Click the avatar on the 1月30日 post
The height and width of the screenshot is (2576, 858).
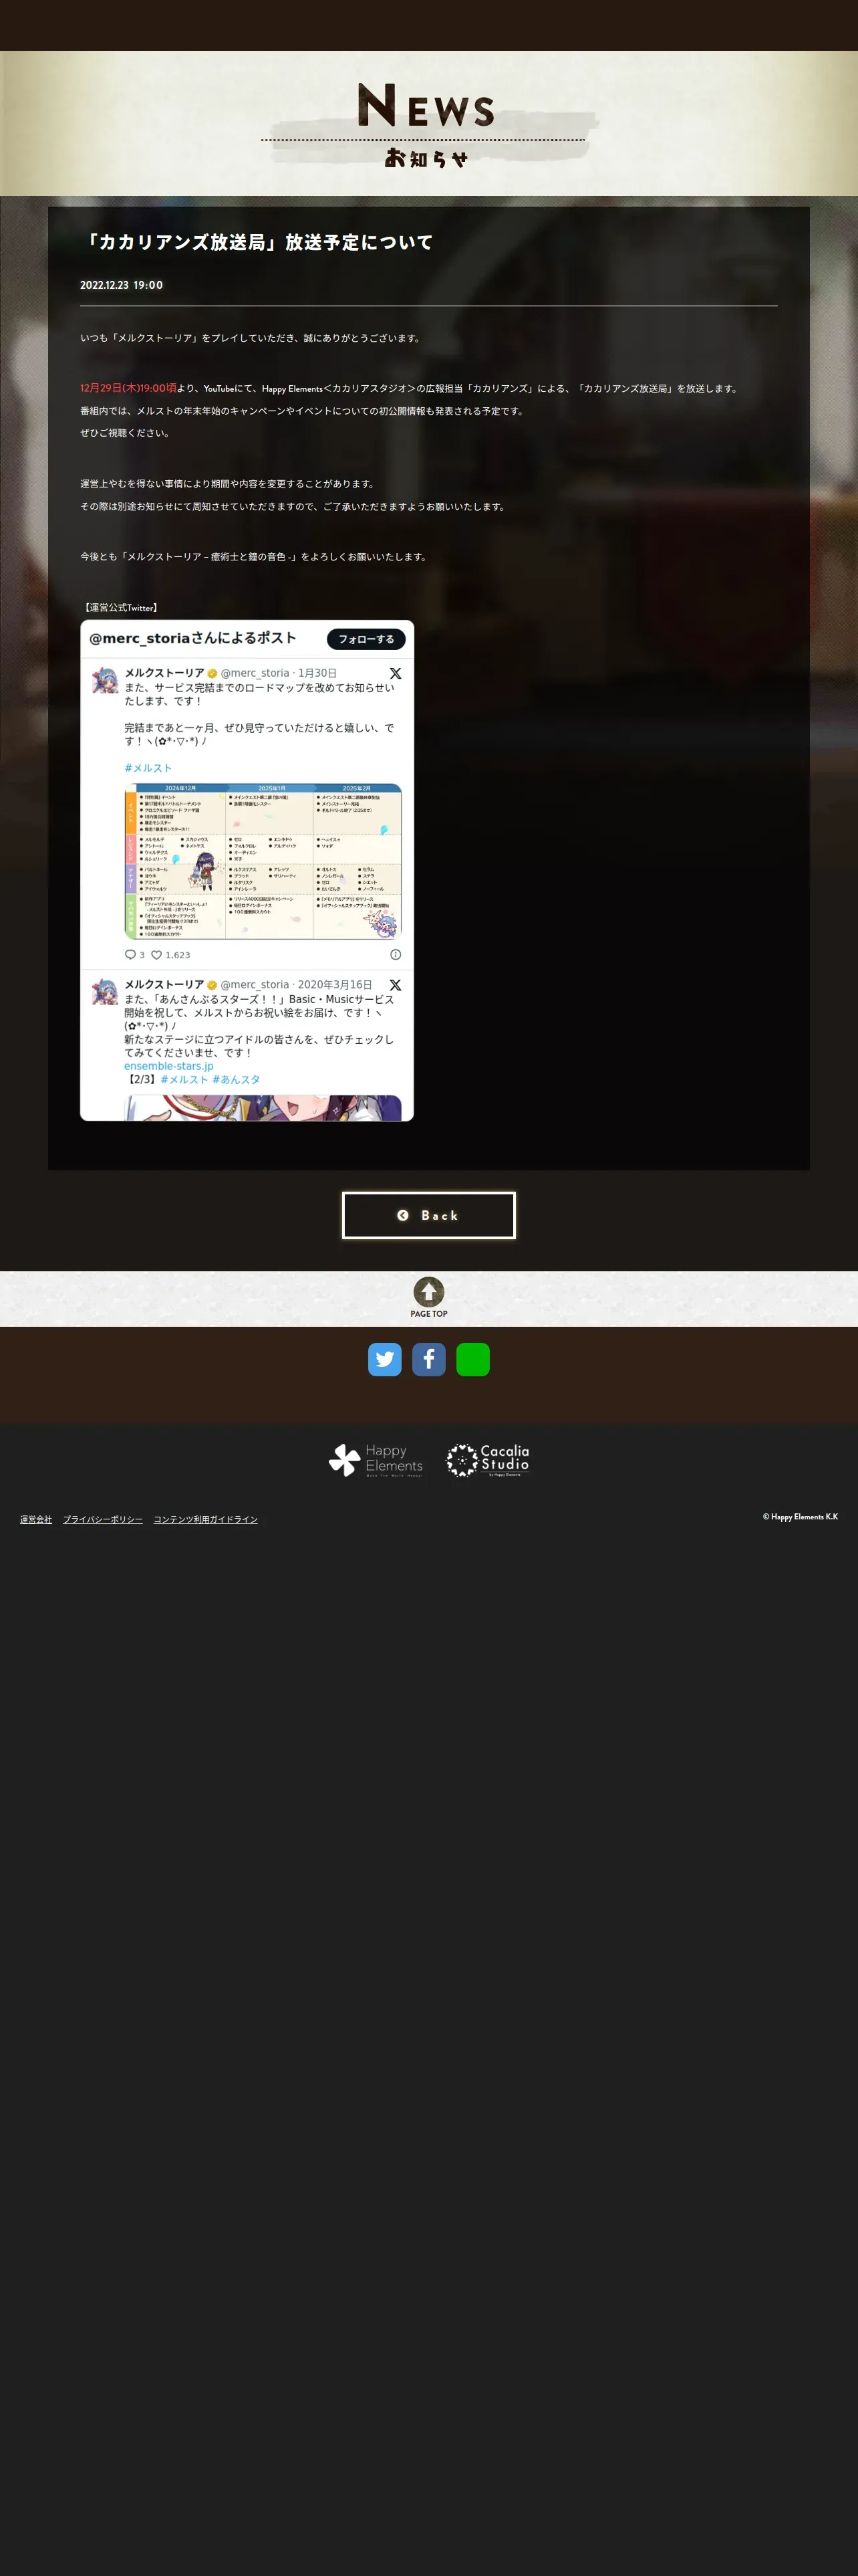coord(105,681)
